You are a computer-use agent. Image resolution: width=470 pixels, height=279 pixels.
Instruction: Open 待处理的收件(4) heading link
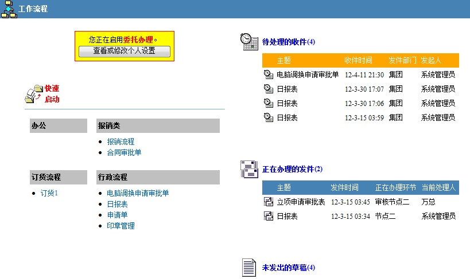288,42
